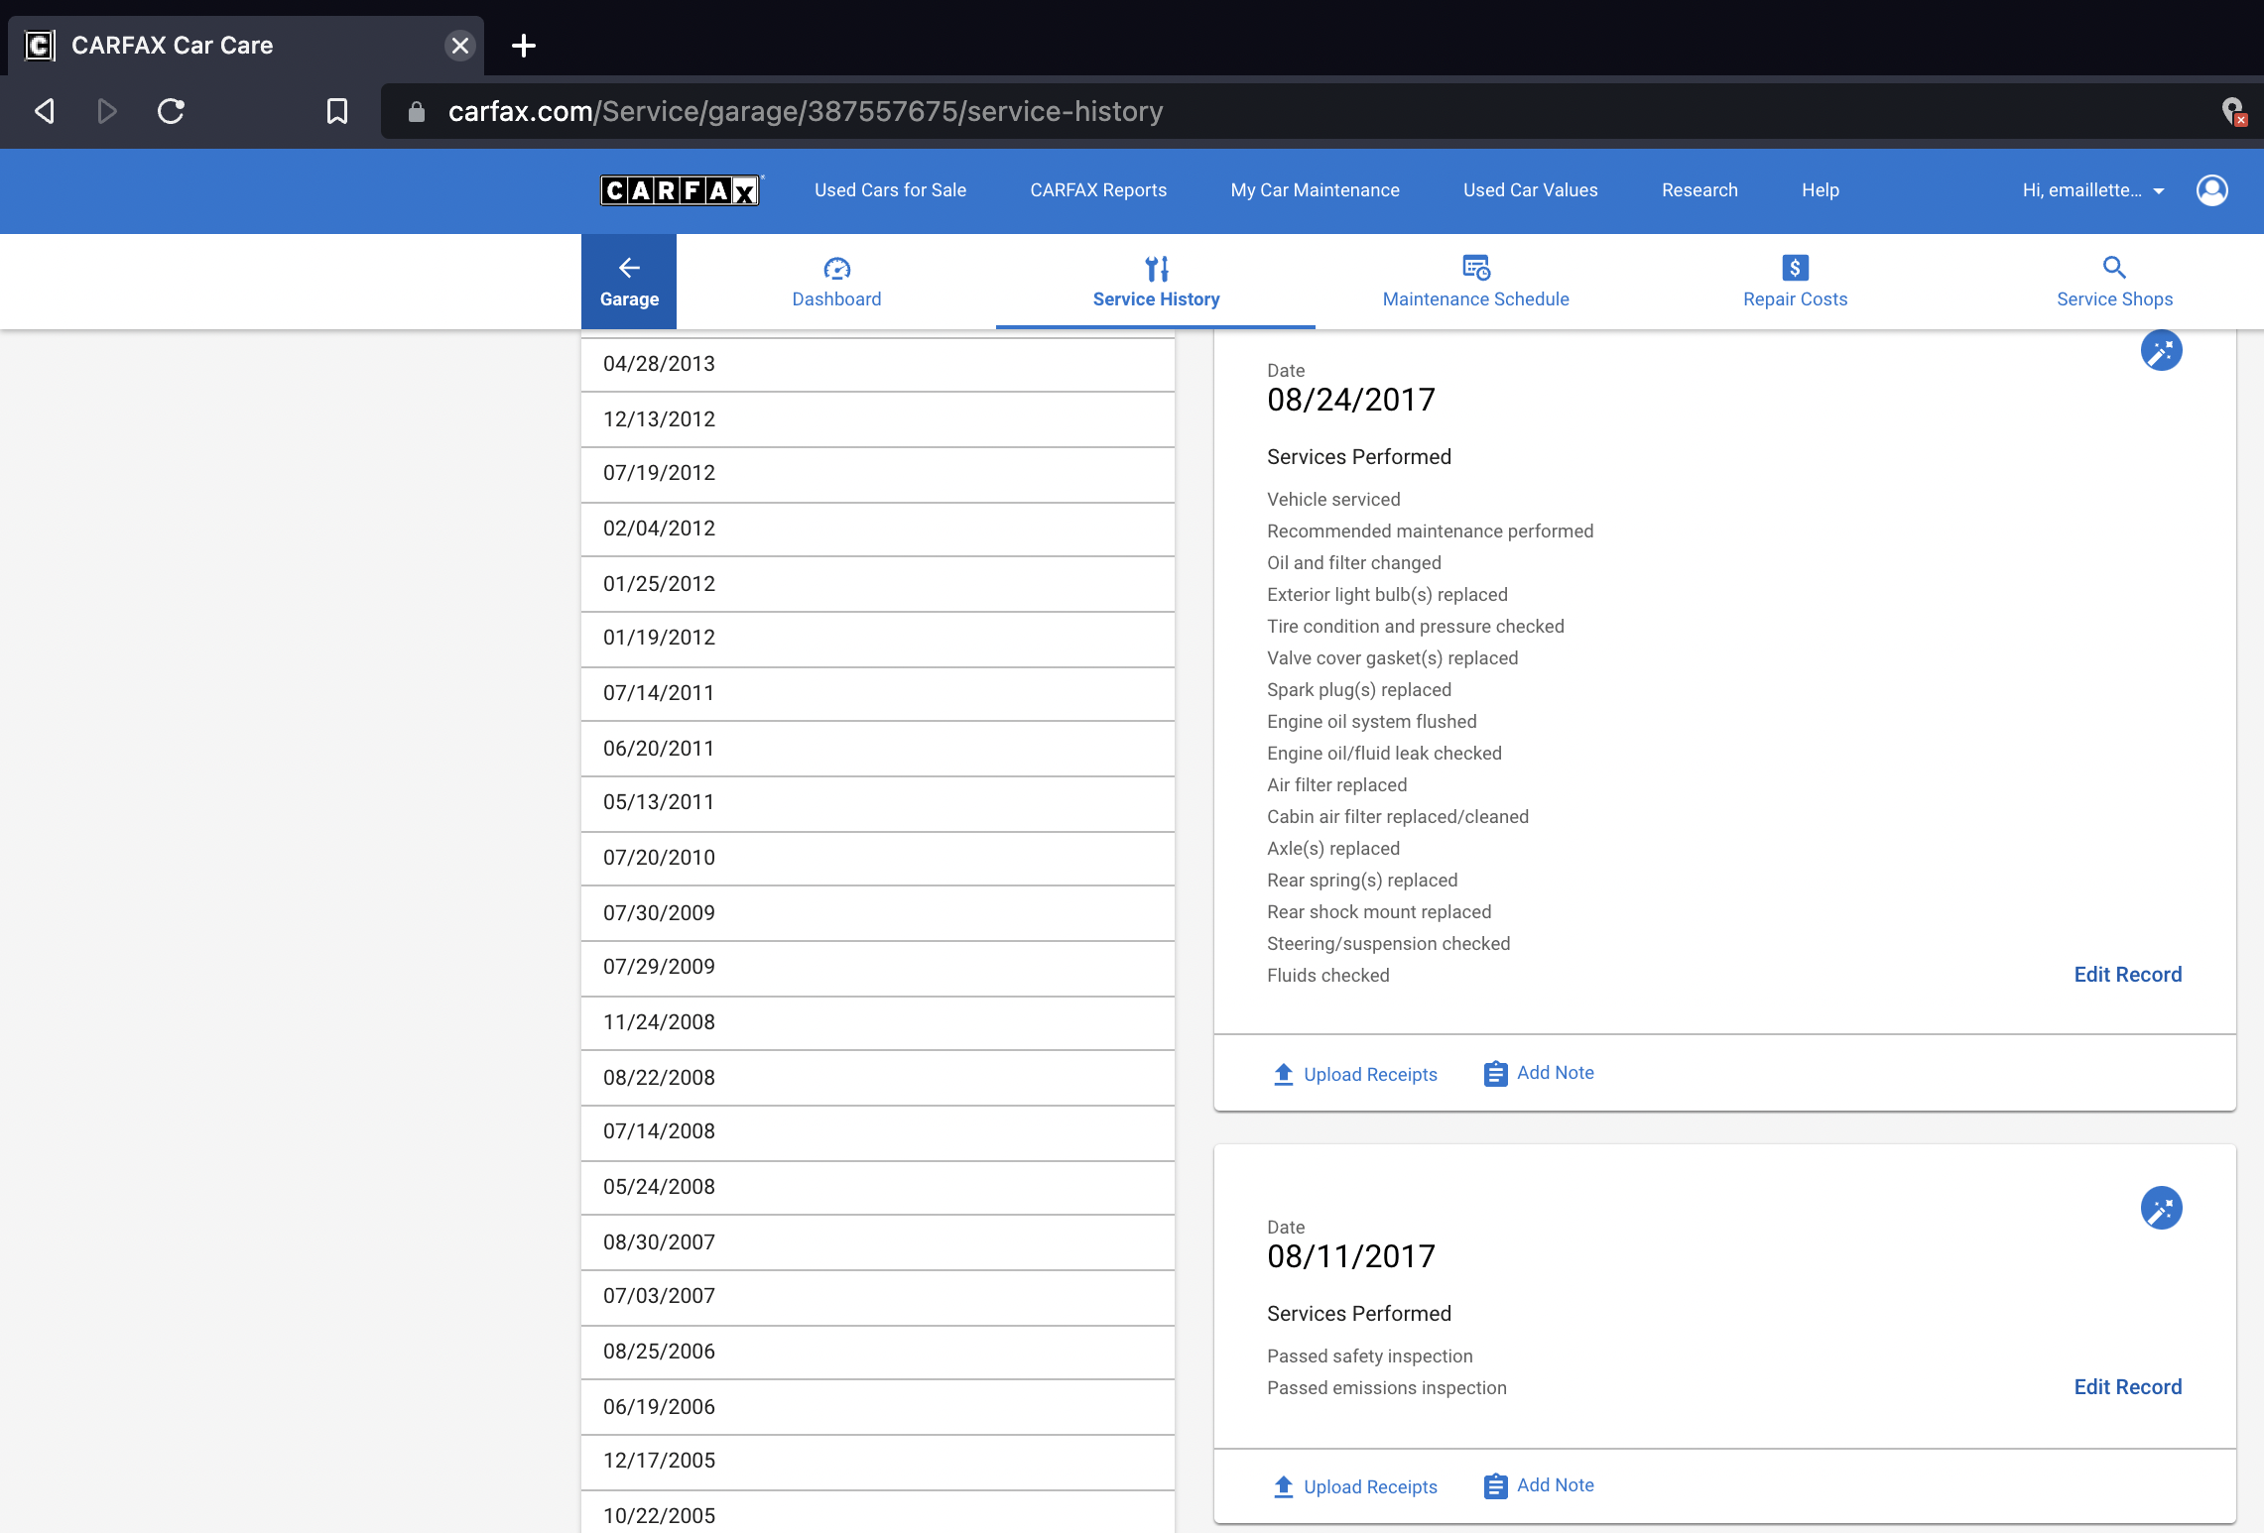2264x1533 pixels.
Task: Click Edit Record for 08/11/2017
Action: (x=2127, y=1387)
